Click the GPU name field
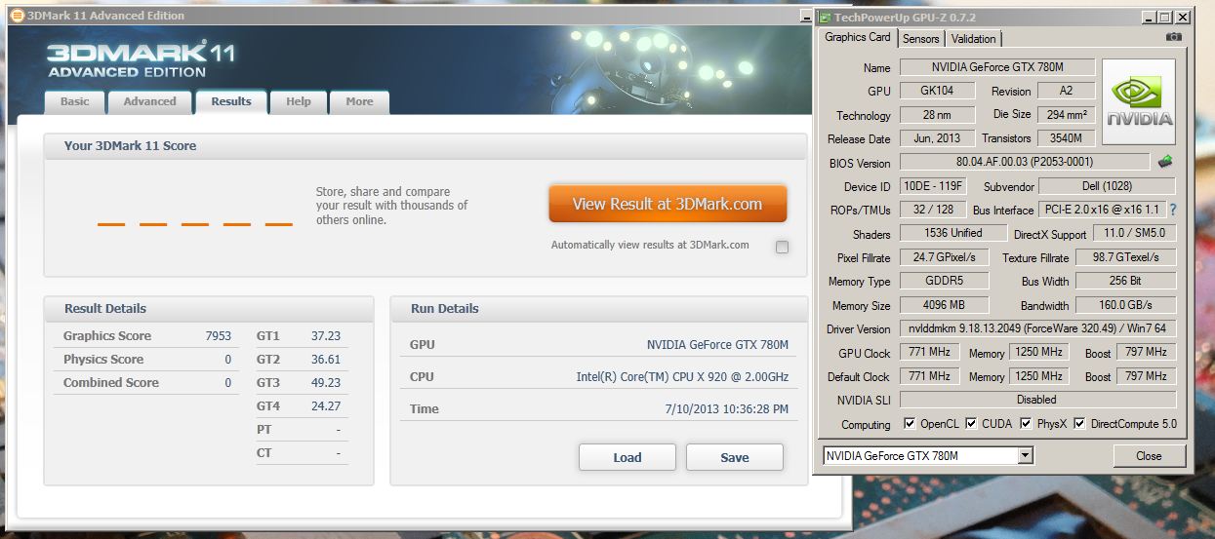Viewport: 1215px width, 539px height. click(x=996, y=67)
